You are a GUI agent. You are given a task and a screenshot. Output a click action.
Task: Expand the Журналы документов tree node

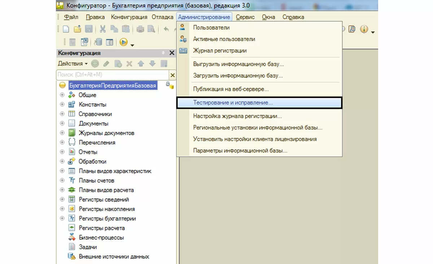(62, 133)
